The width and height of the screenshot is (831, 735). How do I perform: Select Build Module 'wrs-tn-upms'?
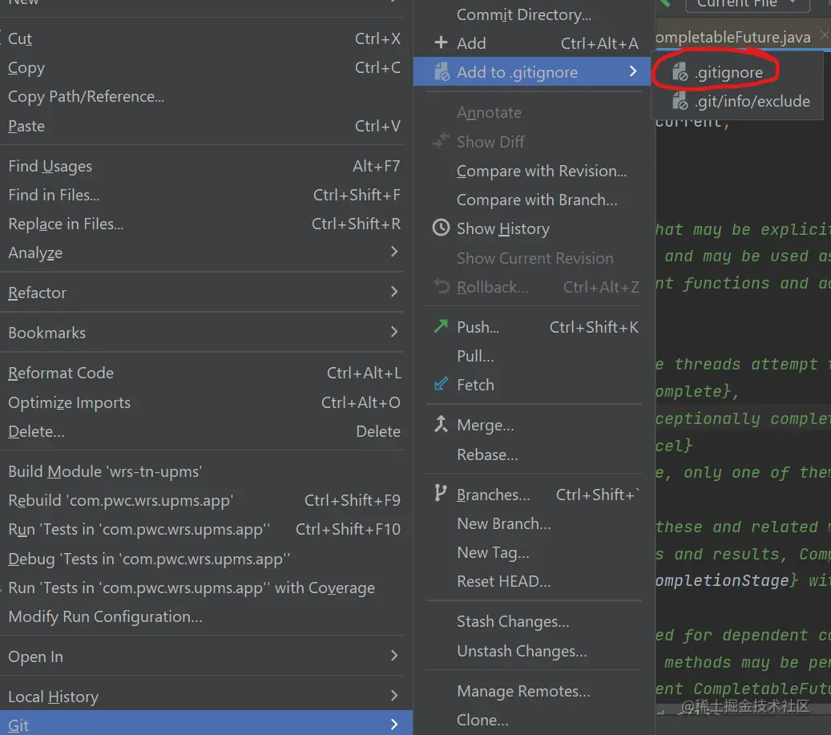207,471
